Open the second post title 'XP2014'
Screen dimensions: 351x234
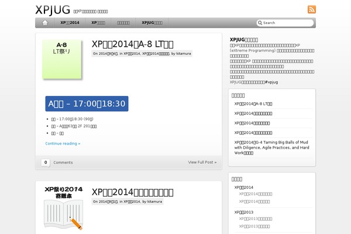pos(133,192)
